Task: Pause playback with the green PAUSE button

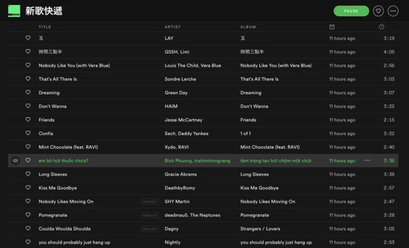Action: [x=351, y=11]
